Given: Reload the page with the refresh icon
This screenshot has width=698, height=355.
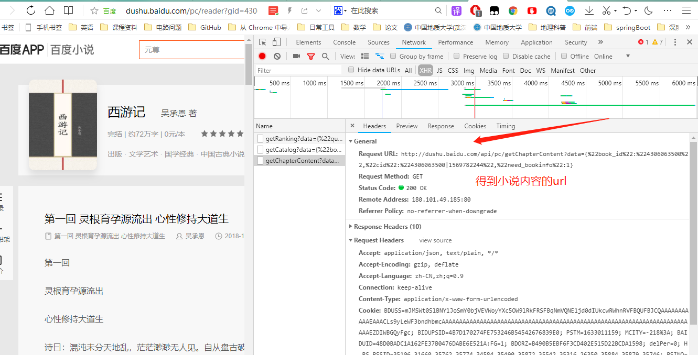Looking at the screenshot, I should coord(31,10).
